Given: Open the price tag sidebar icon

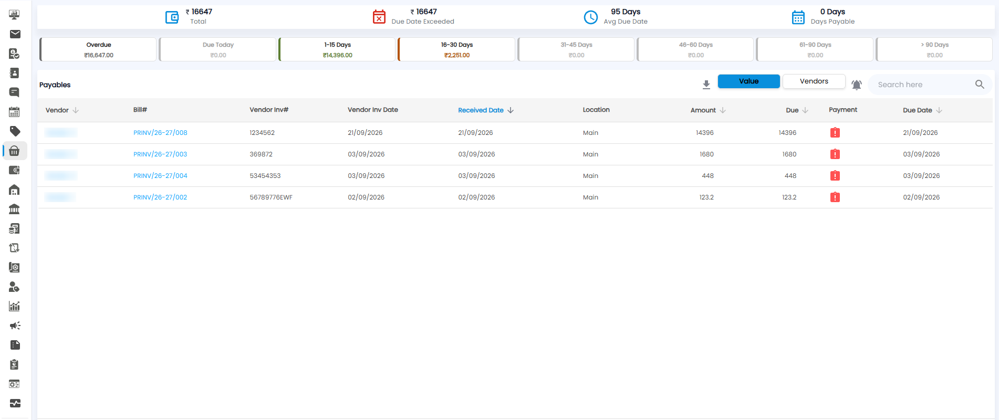Looking at the screenshot, I should 15,131.
